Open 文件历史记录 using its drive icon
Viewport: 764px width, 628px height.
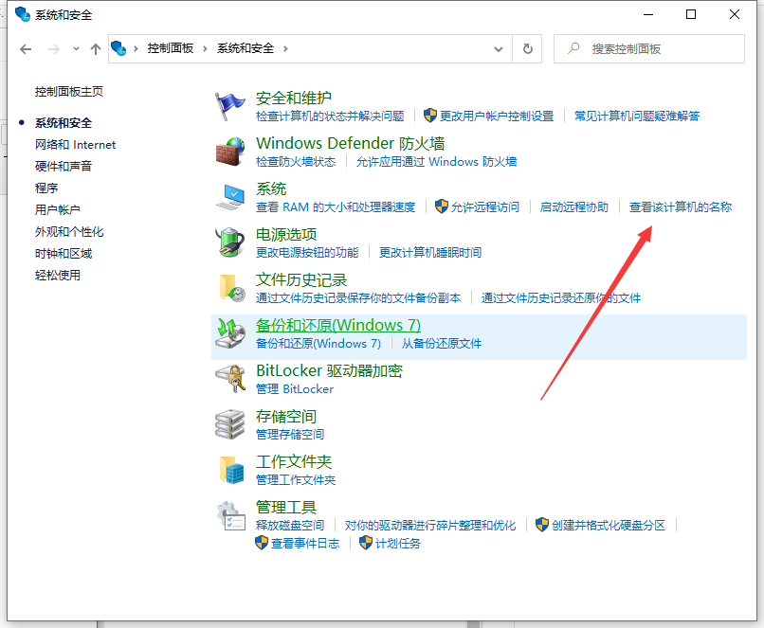point(228,287)
